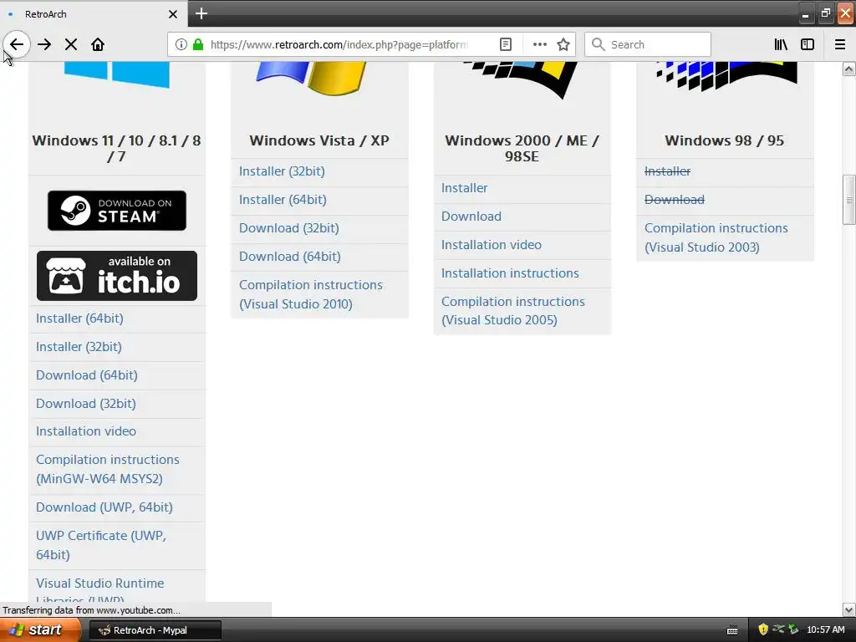Open Download (32bit) under Windows 11/10
This screenshot has height=642, width=856.
click(86, 404)
